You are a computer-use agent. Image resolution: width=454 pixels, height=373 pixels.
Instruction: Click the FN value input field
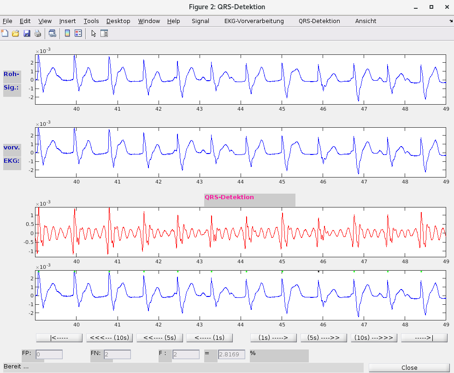pyautogui.click(x=117, y=355)
